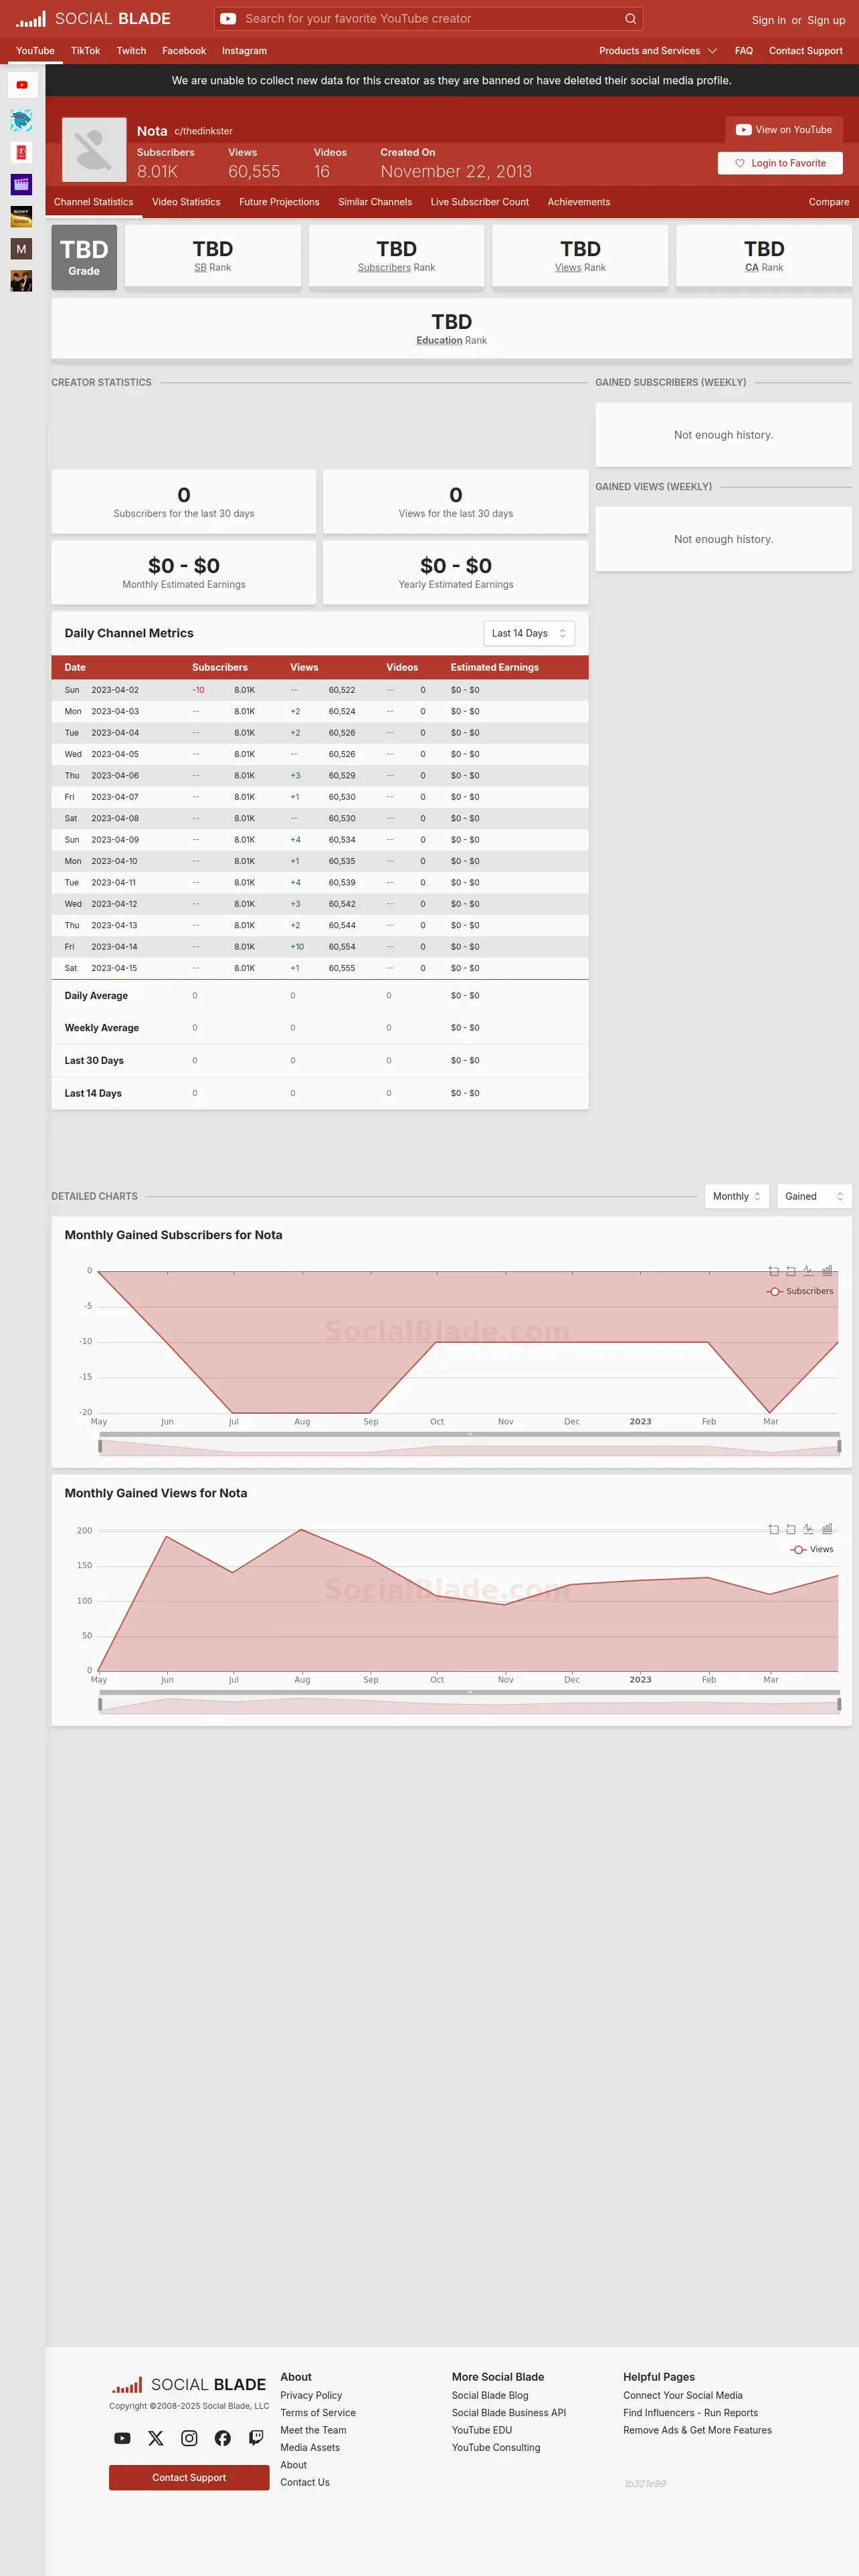Open the Last 14 Days dropdown

pyautogui.click(x=529, y=633)
